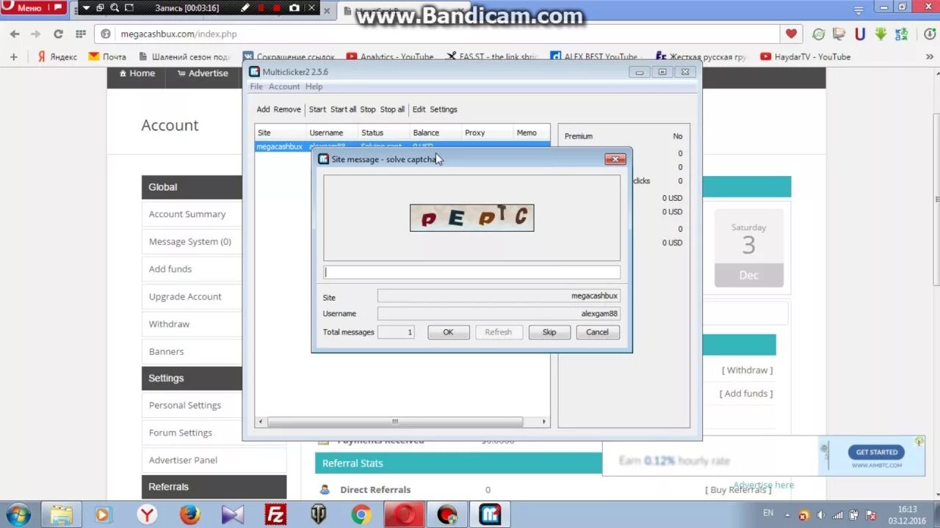Viewport: 940px width, 528px height.
Task: Open the Яндекс bookmark
Action: pos(57,56)
